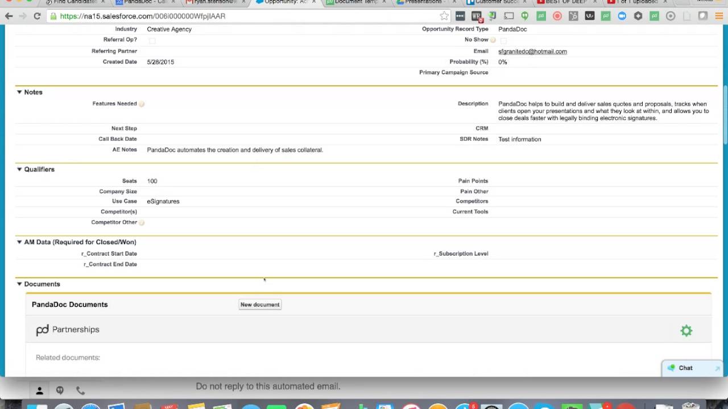Click the page vertical scrollbar
Screen dimensions: 728x409
click(725, 114)
